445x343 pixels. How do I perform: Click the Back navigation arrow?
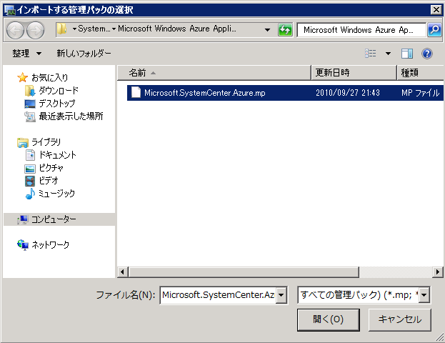pyautogui.click(x=15, y=30)
